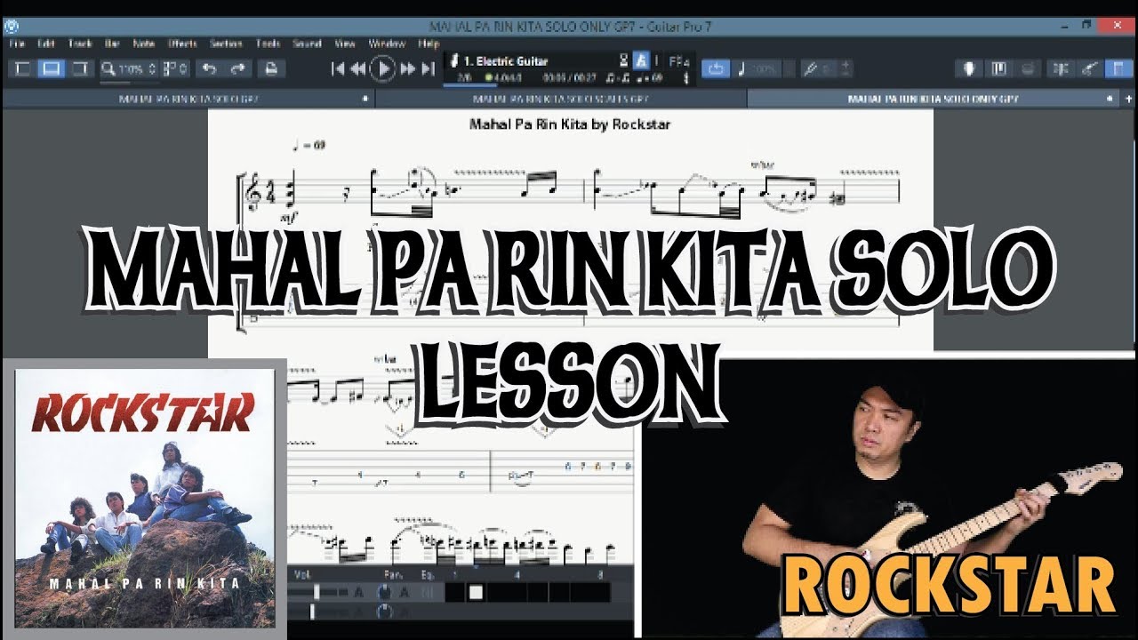Click the master volume slider handle

pos(312,612)
